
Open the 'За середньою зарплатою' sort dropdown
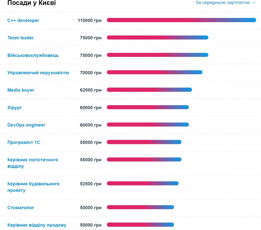[x=225, y=3]
